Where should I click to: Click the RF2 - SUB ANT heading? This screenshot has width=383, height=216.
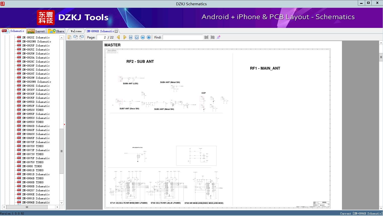(140, 62)
